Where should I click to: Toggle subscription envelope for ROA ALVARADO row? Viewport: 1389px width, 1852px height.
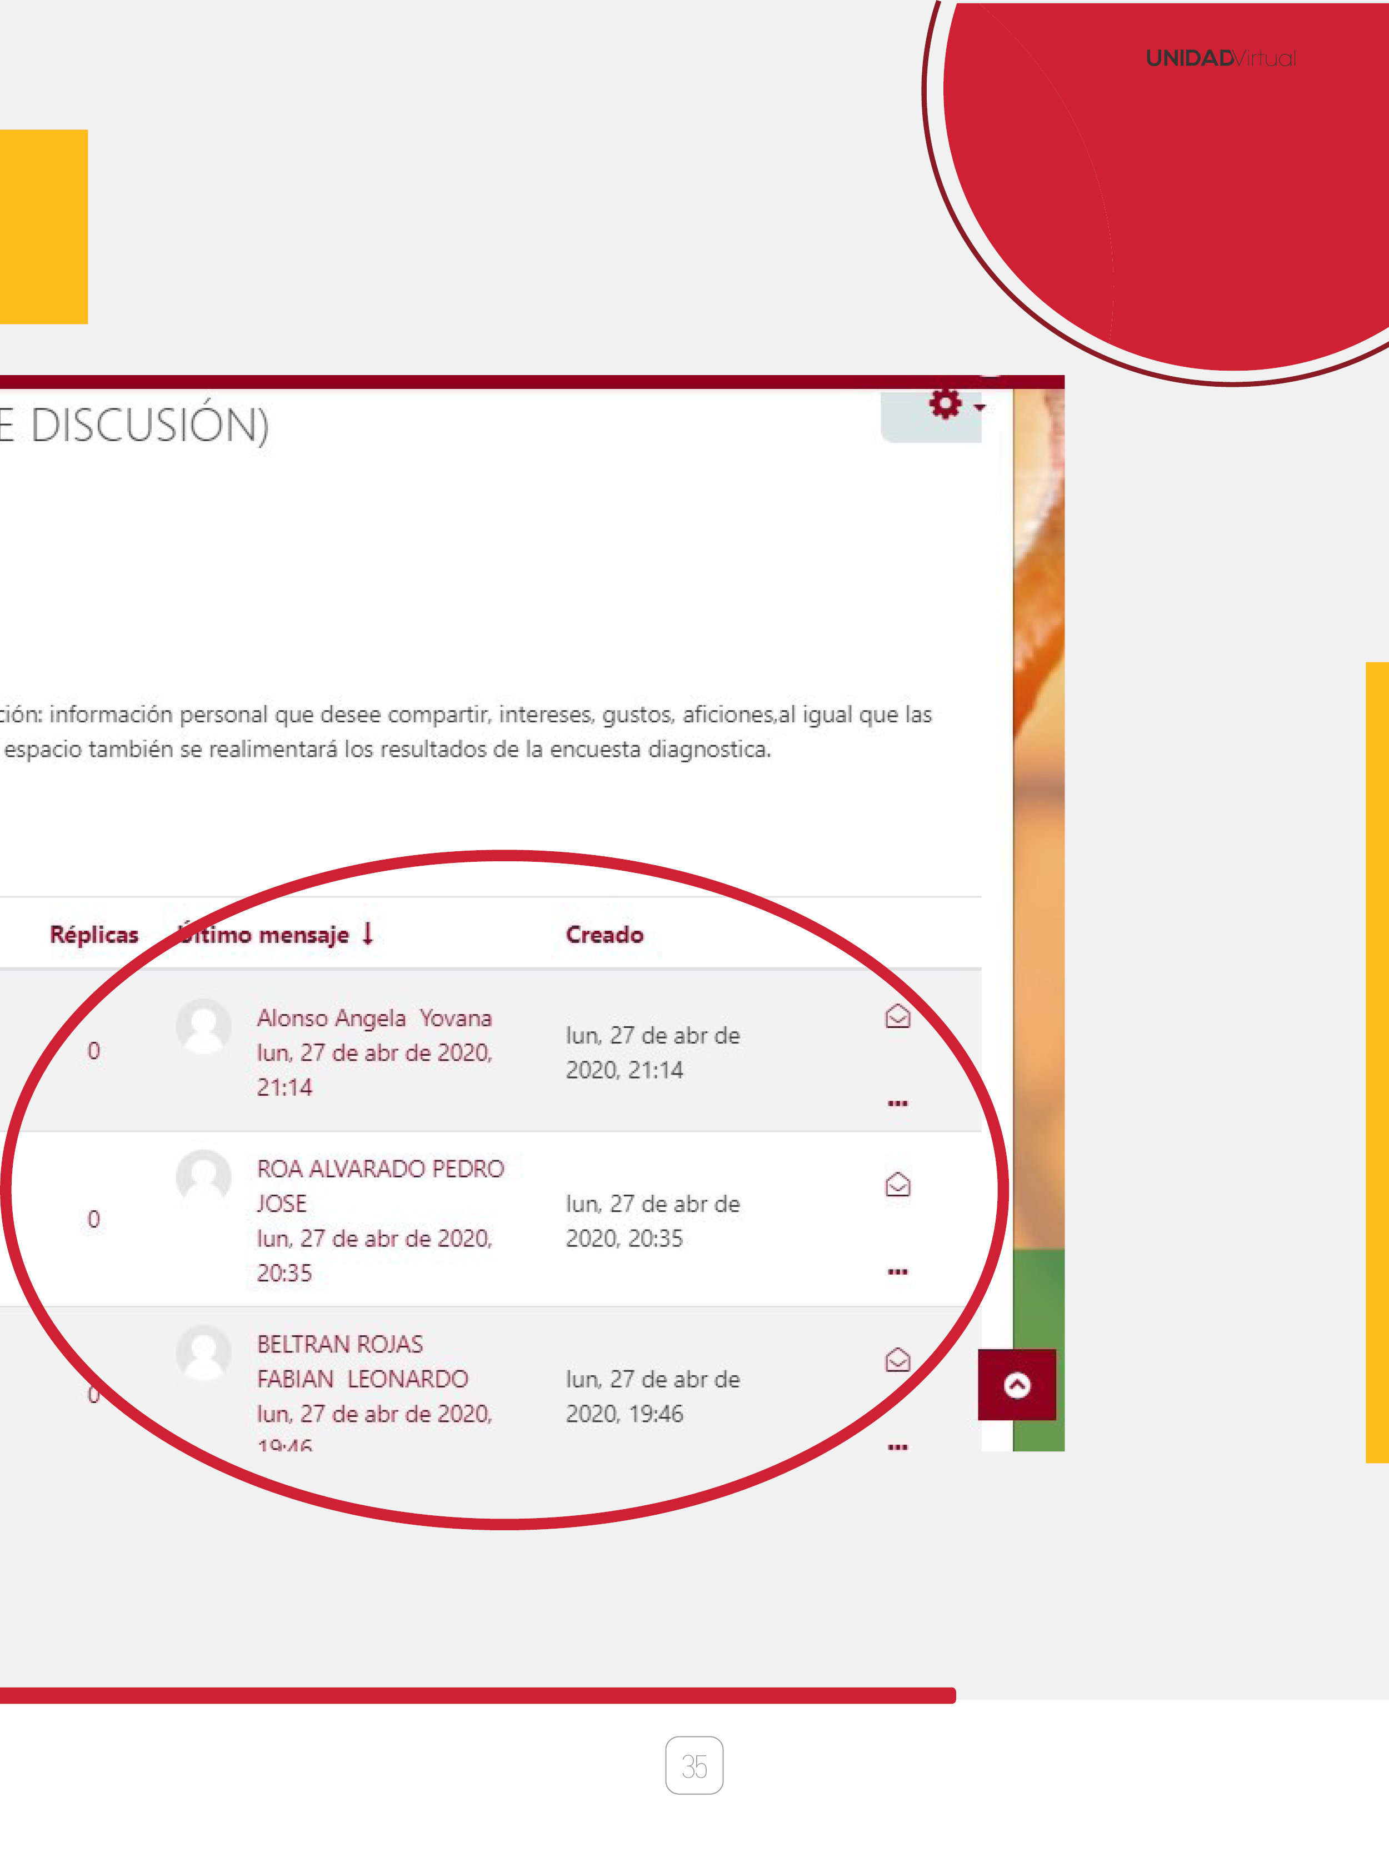897,1184
